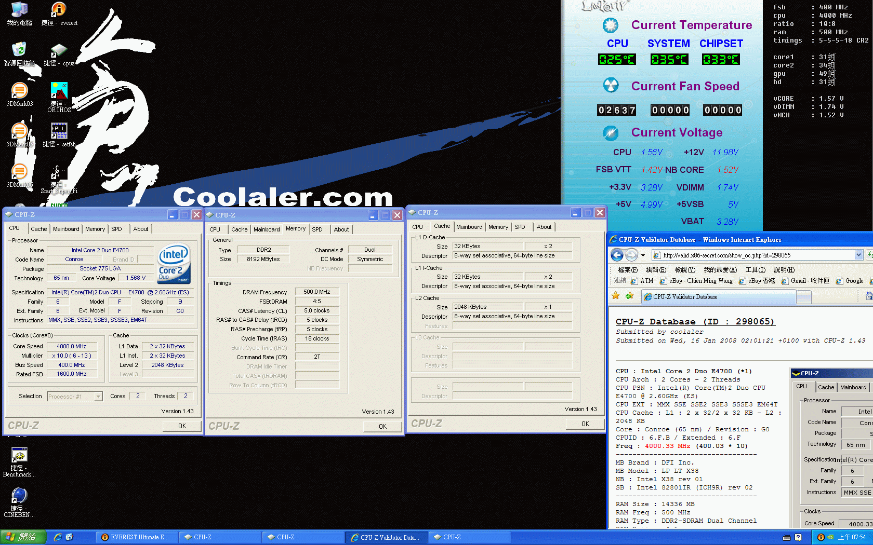Screen dimensions: 873x545
Task: Switch to SPD tab in first CPU-Z window
Action: pyautogui.click(x=117, y=229)
